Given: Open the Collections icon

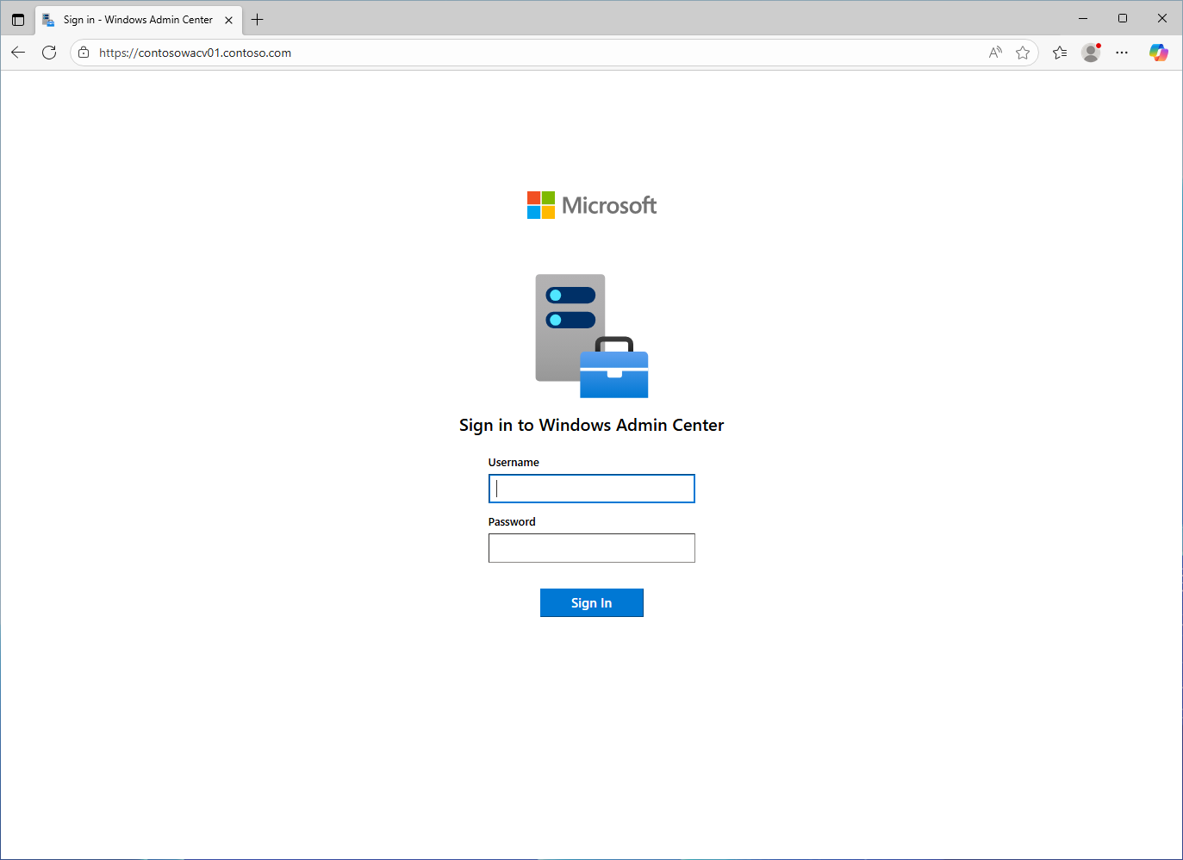Looking at the screenshot, I should coord(1059,53).
